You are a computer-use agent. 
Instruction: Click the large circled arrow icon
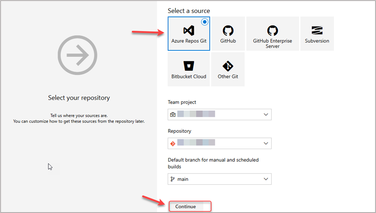[x=77, y=55]
